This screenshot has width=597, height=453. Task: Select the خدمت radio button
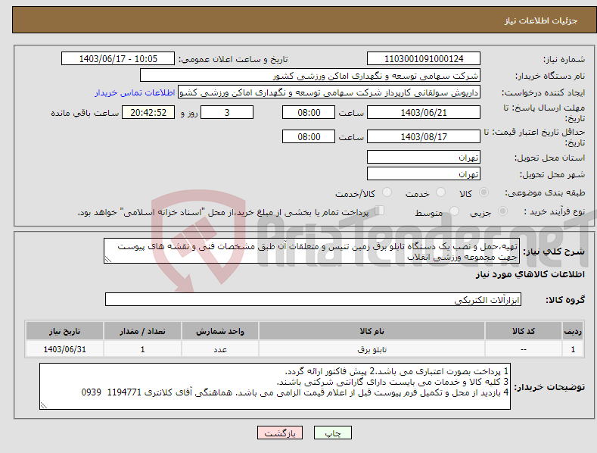pos(440,192)
